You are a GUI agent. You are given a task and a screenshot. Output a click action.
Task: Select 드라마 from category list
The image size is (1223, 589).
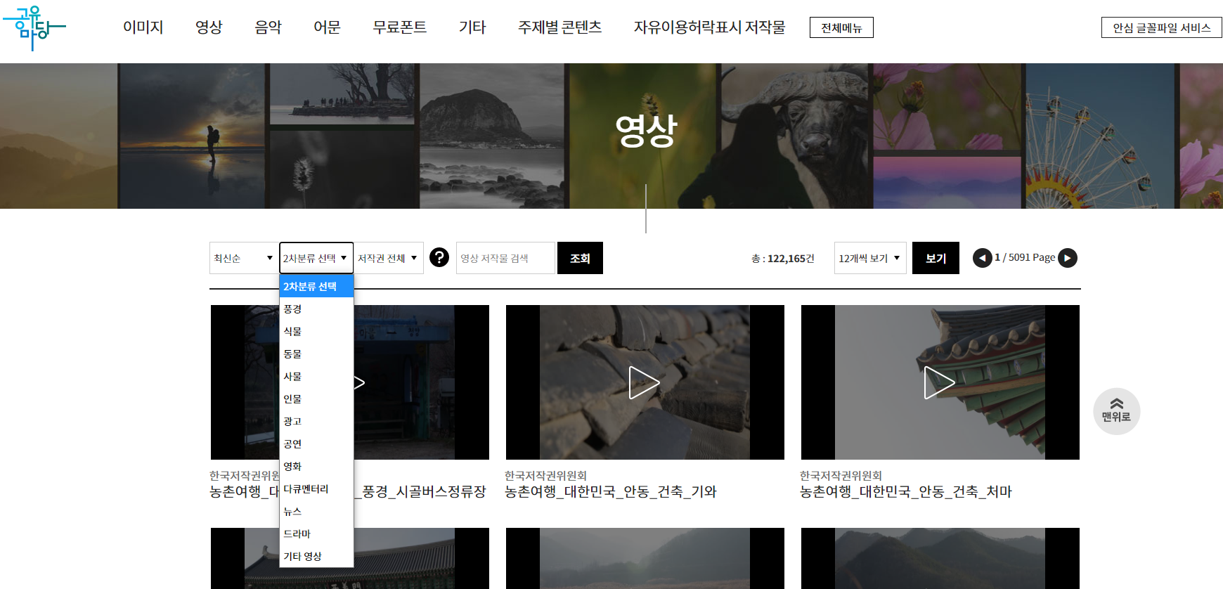(x=316, y=533)
